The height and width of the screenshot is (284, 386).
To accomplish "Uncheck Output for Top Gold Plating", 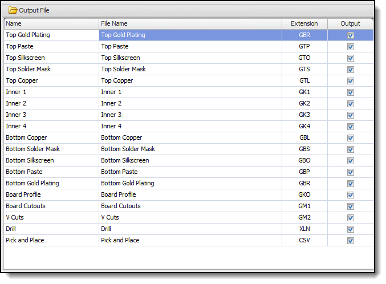I will point(350,35).
